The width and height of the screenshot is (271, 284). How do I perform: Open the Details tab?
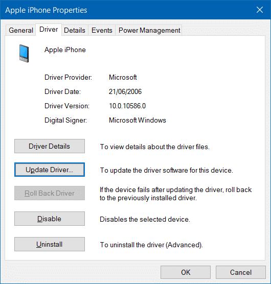[x=75, y=30]
